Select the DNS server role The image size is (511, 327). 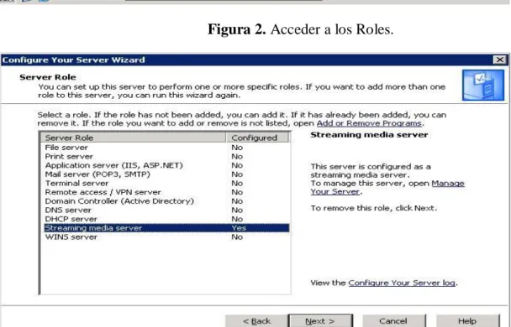coord(166,210)
